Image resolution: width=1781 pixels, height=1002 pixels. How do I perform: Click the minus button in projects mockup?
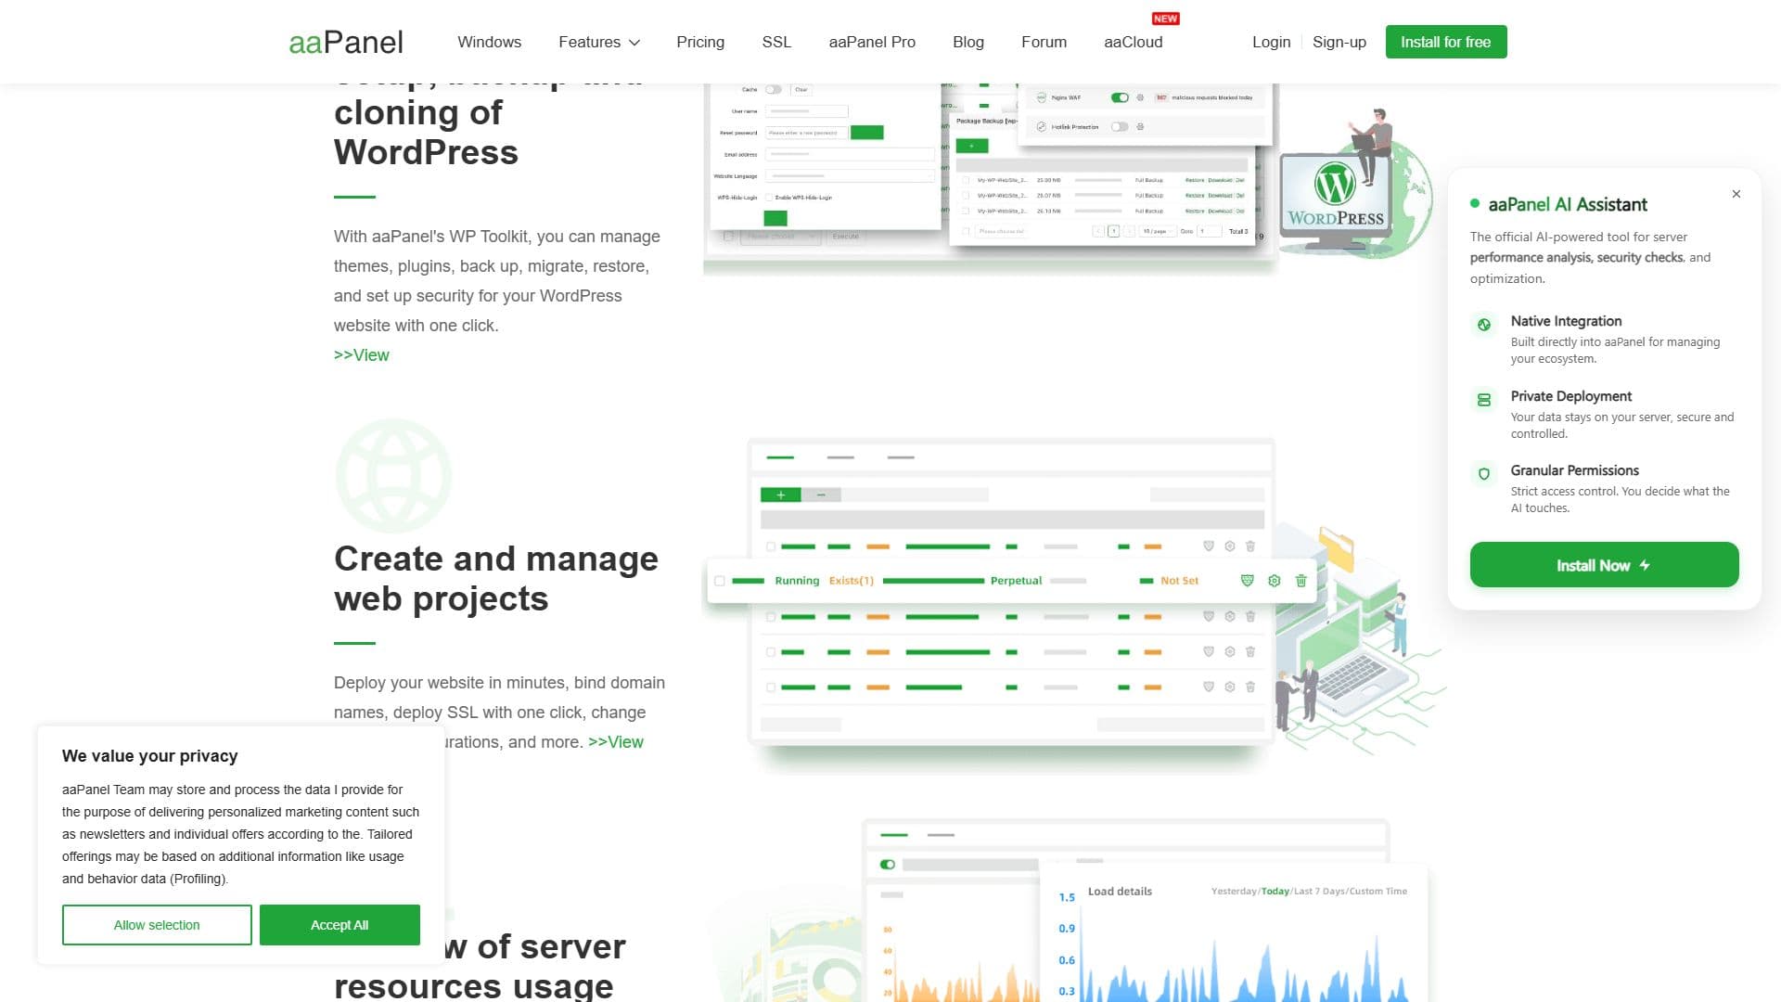tap(821, 495)
